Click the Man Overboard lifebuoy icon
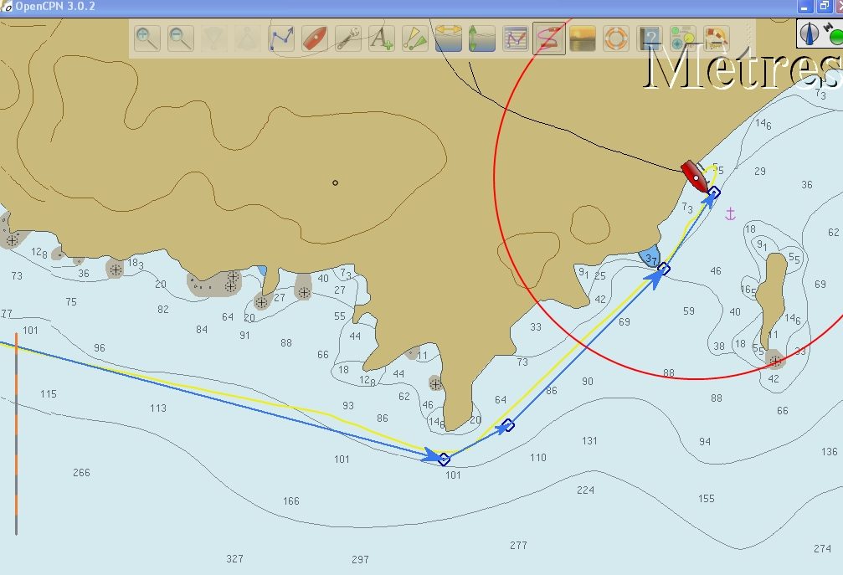 pyautogui.click(x=616, y=39)
